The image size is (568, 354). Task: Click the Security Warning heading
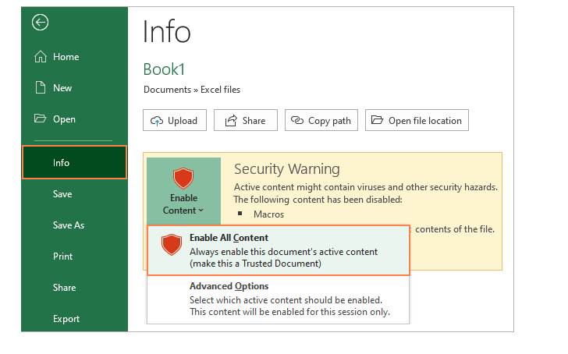[x=286, y=169]
